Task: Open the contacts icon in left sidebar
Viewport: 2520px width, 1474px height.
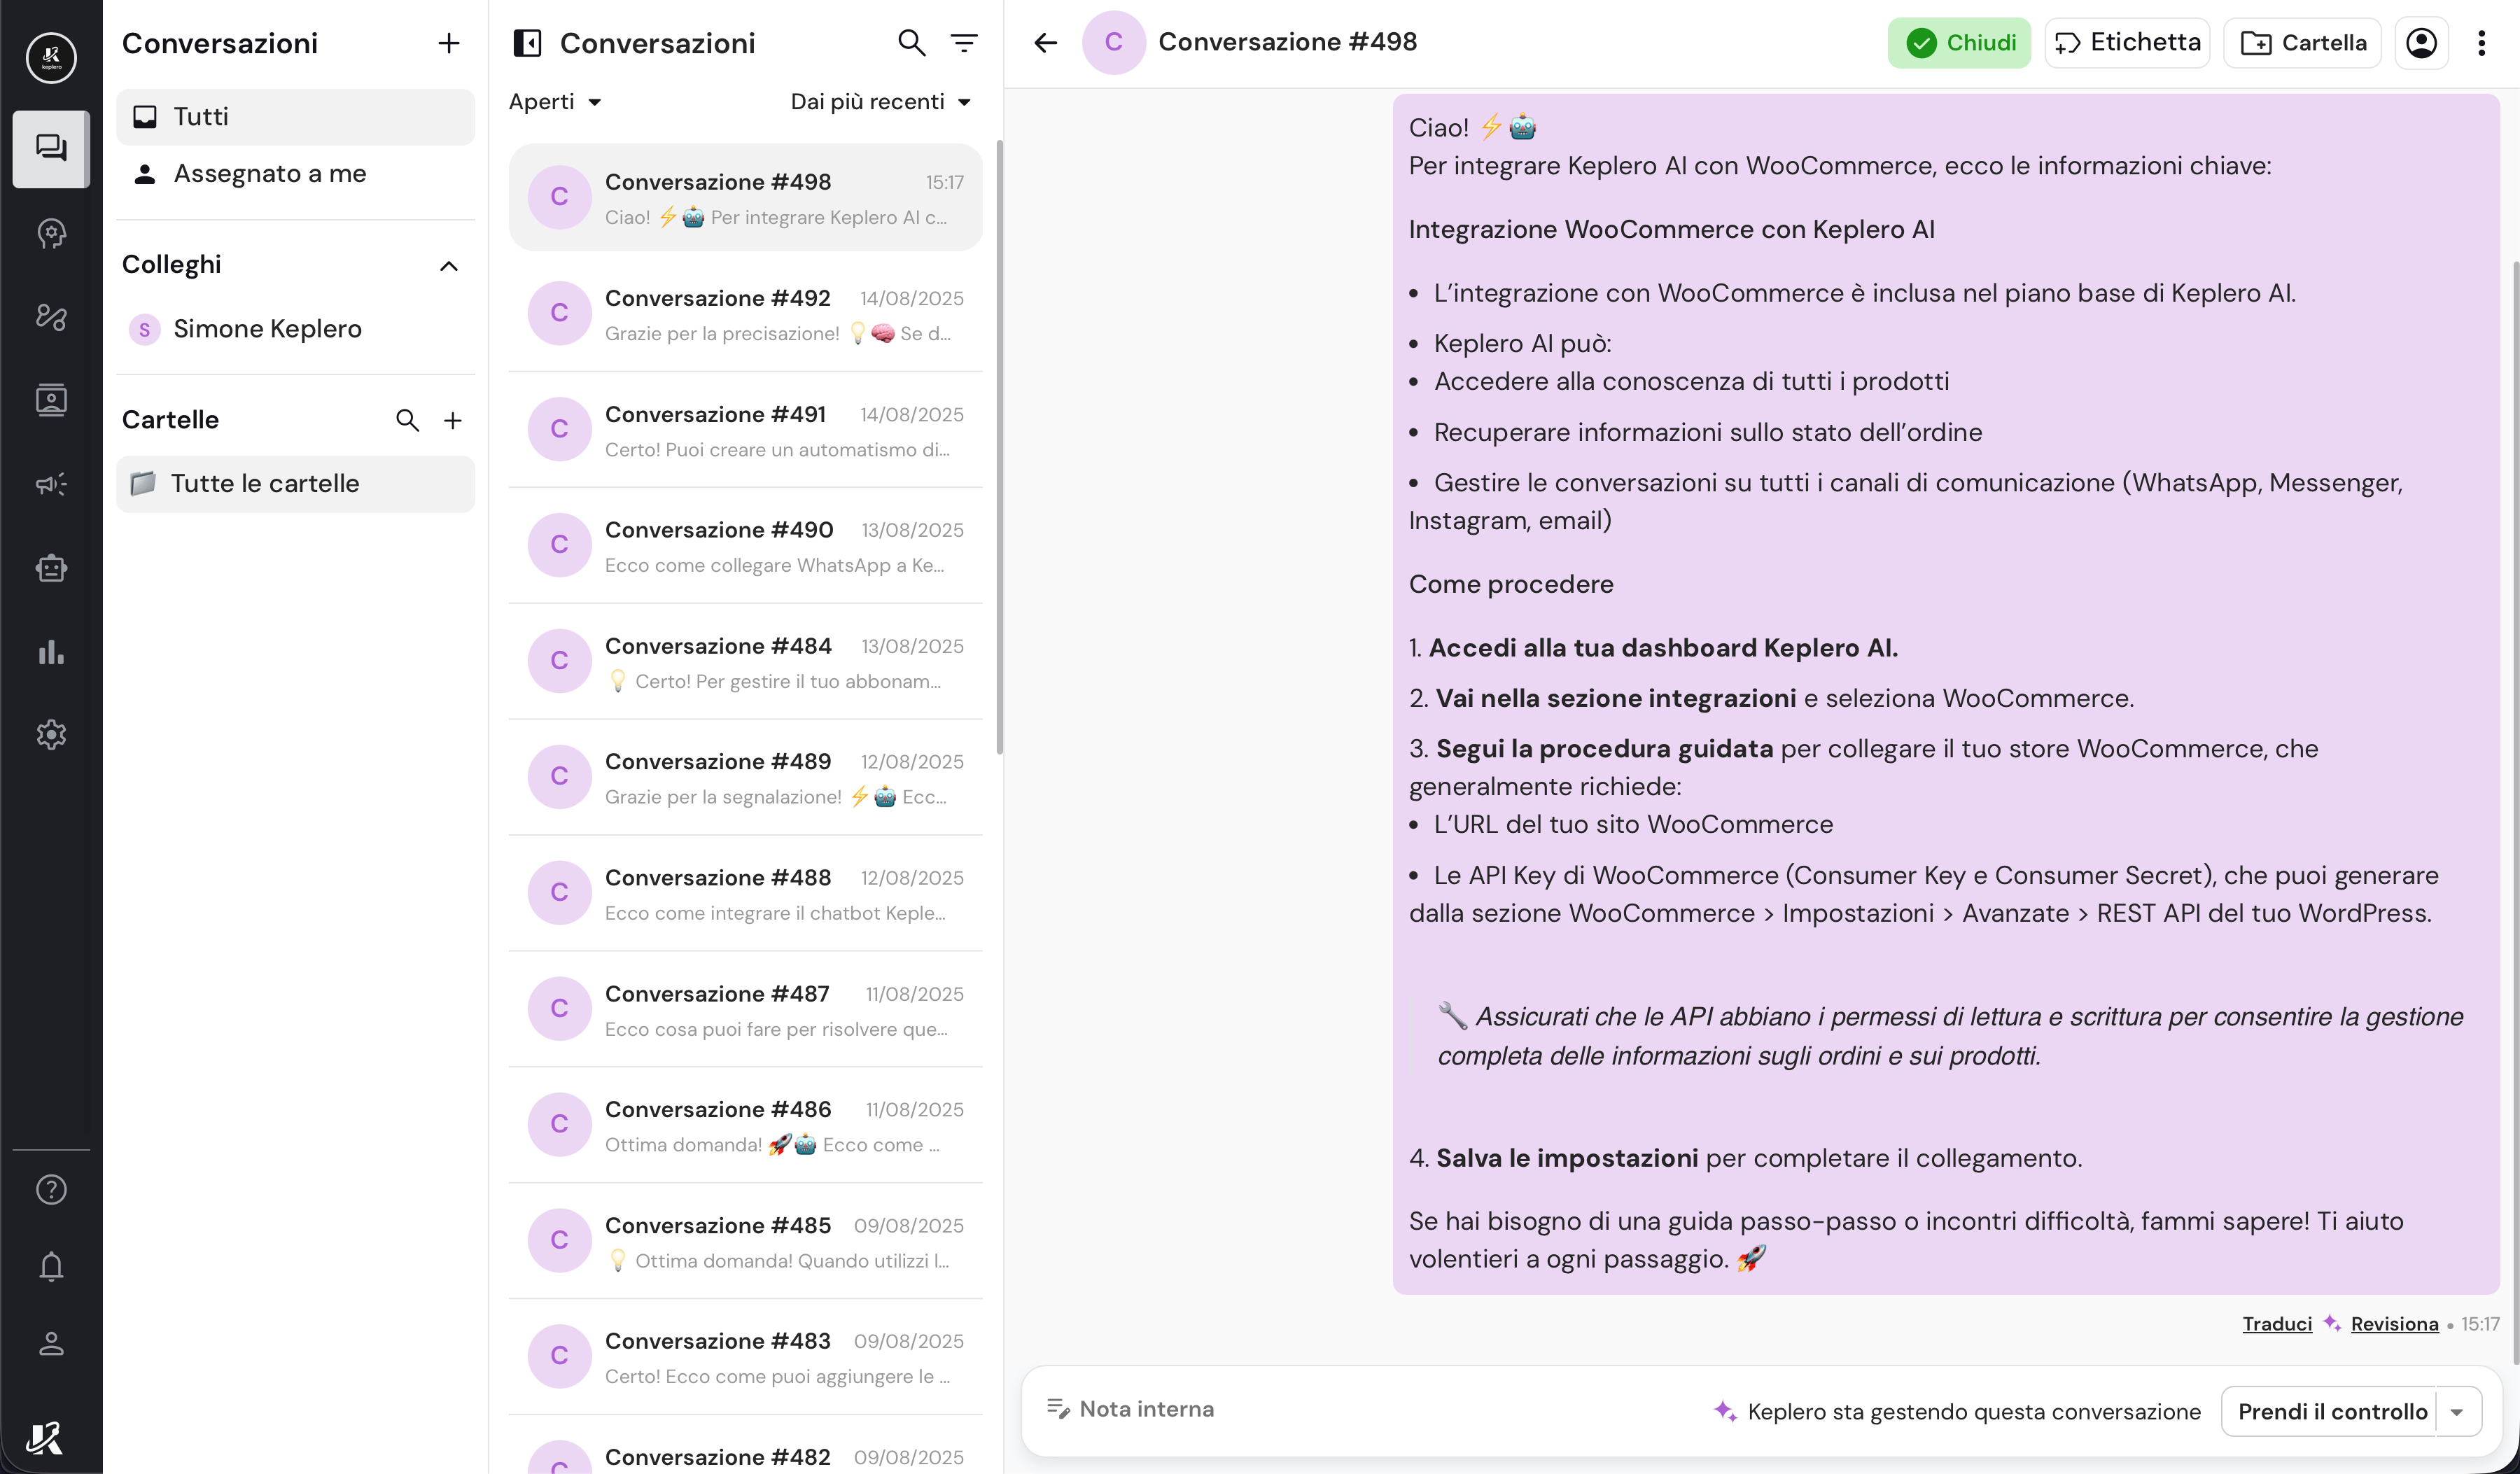Action: pos(51,400)
